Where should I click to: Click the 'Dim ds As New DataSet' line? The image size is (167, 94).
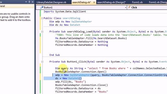(x=65, y=25)
